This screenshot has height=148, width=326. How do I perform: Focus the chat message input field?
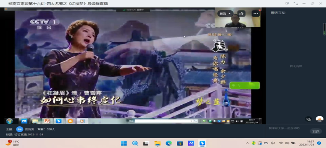(288, 128)
